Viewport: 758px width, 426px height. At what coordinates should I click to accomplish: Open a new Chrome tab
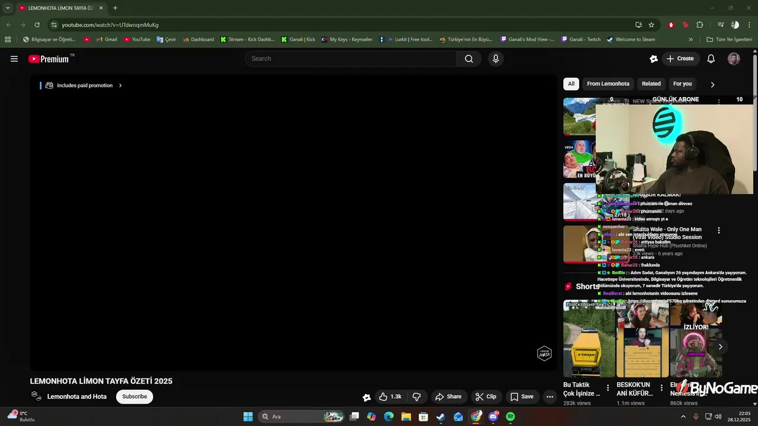[x=115, y=8]
